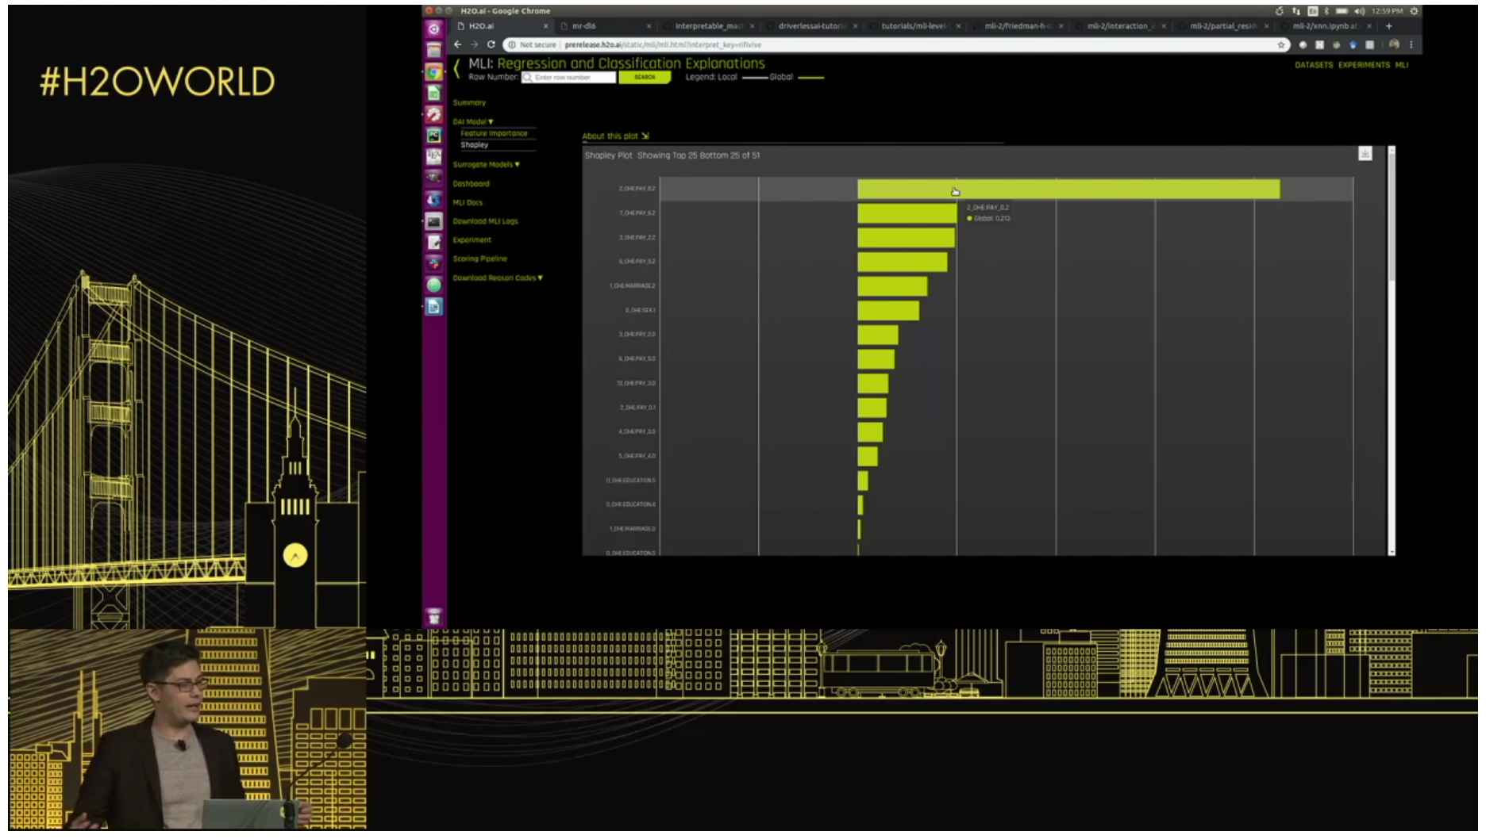
Task: Click the Chrome back arrow
Action: (458, 44)
